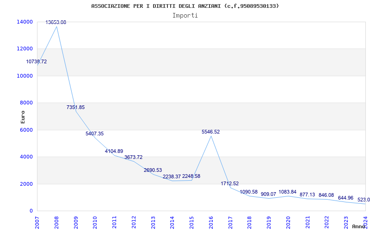The width and height of the screenshot is (370, 231).
Task: Click data label 909.07
Action: coord(269,195)
